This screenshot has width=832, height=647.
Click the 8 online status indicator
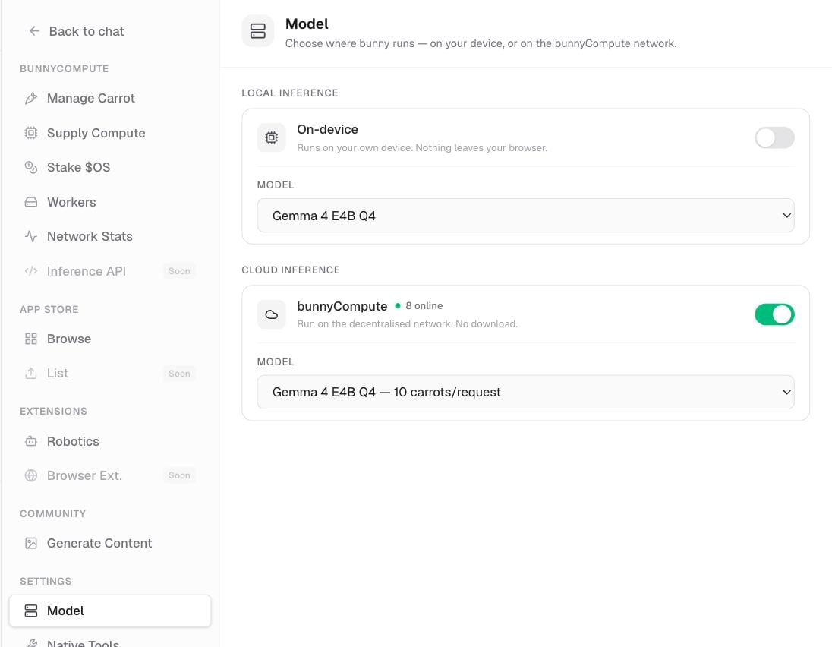point(418,306)
